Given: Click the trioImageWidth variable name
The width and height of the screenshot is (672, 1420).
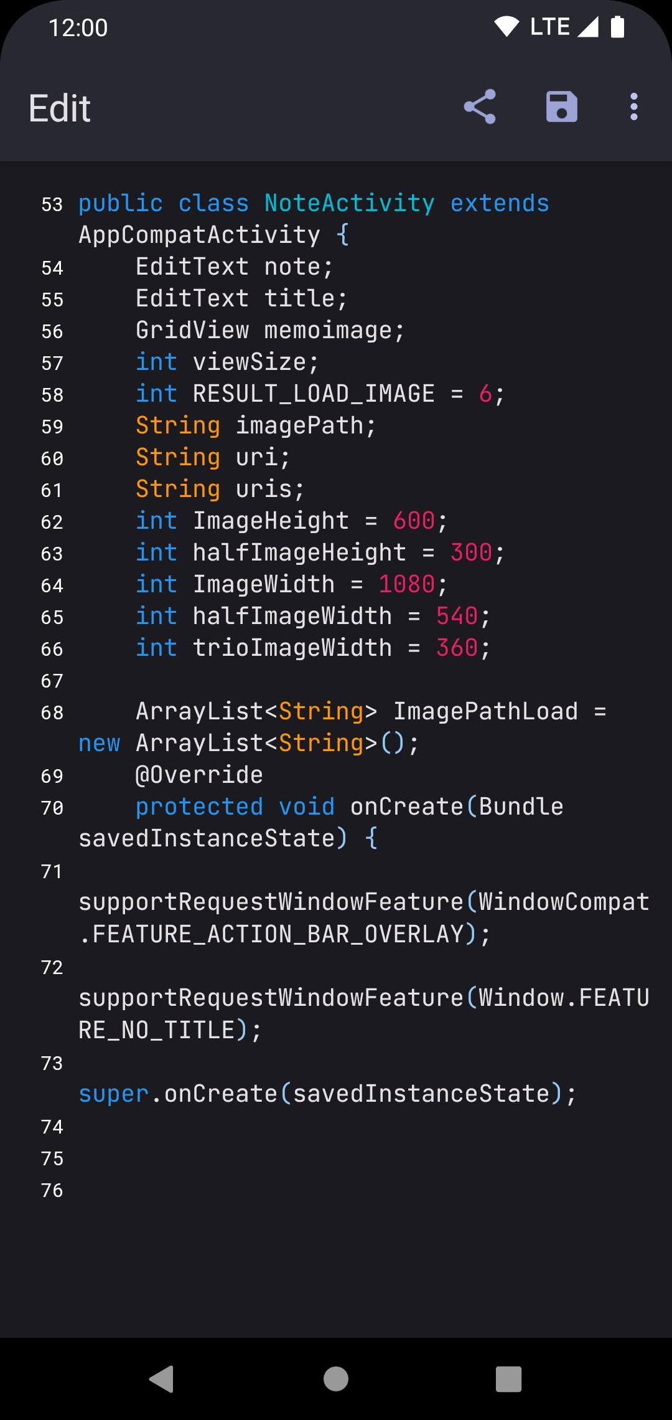Looking at the screenshot, I should coord(292,648).
